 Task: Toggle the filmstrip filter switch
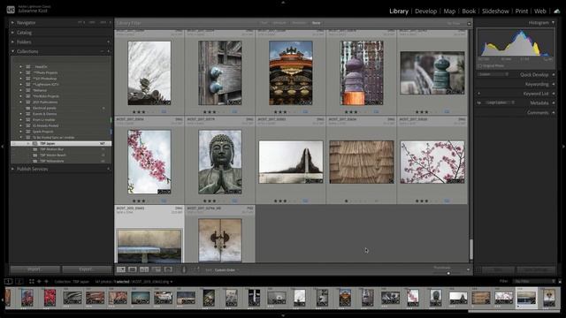click(x=560, y=281)
